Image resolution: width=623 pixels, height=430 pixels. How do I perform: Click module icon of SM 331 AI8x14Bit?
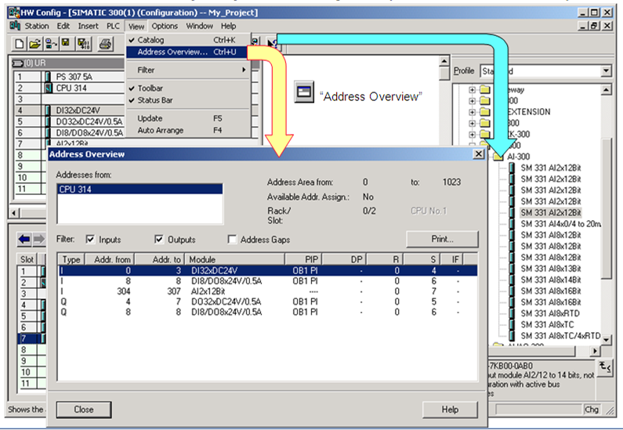pyautogui.click(x=512, y=280)
